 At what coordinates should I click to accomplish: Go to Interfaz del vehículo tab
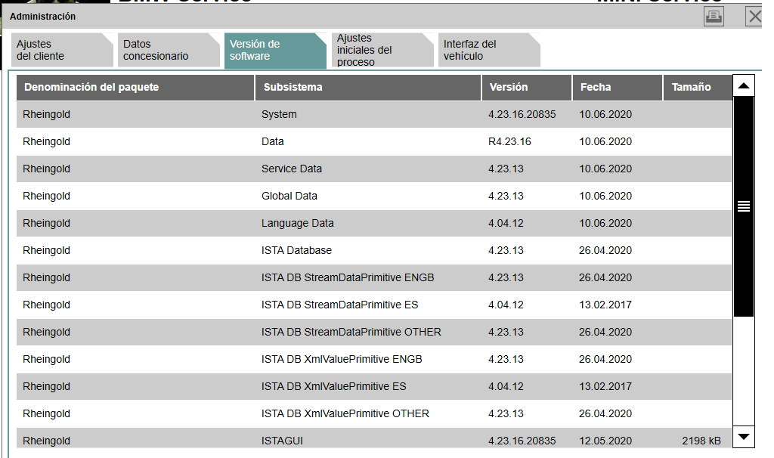pyautogui.click(x=489, y=50)
